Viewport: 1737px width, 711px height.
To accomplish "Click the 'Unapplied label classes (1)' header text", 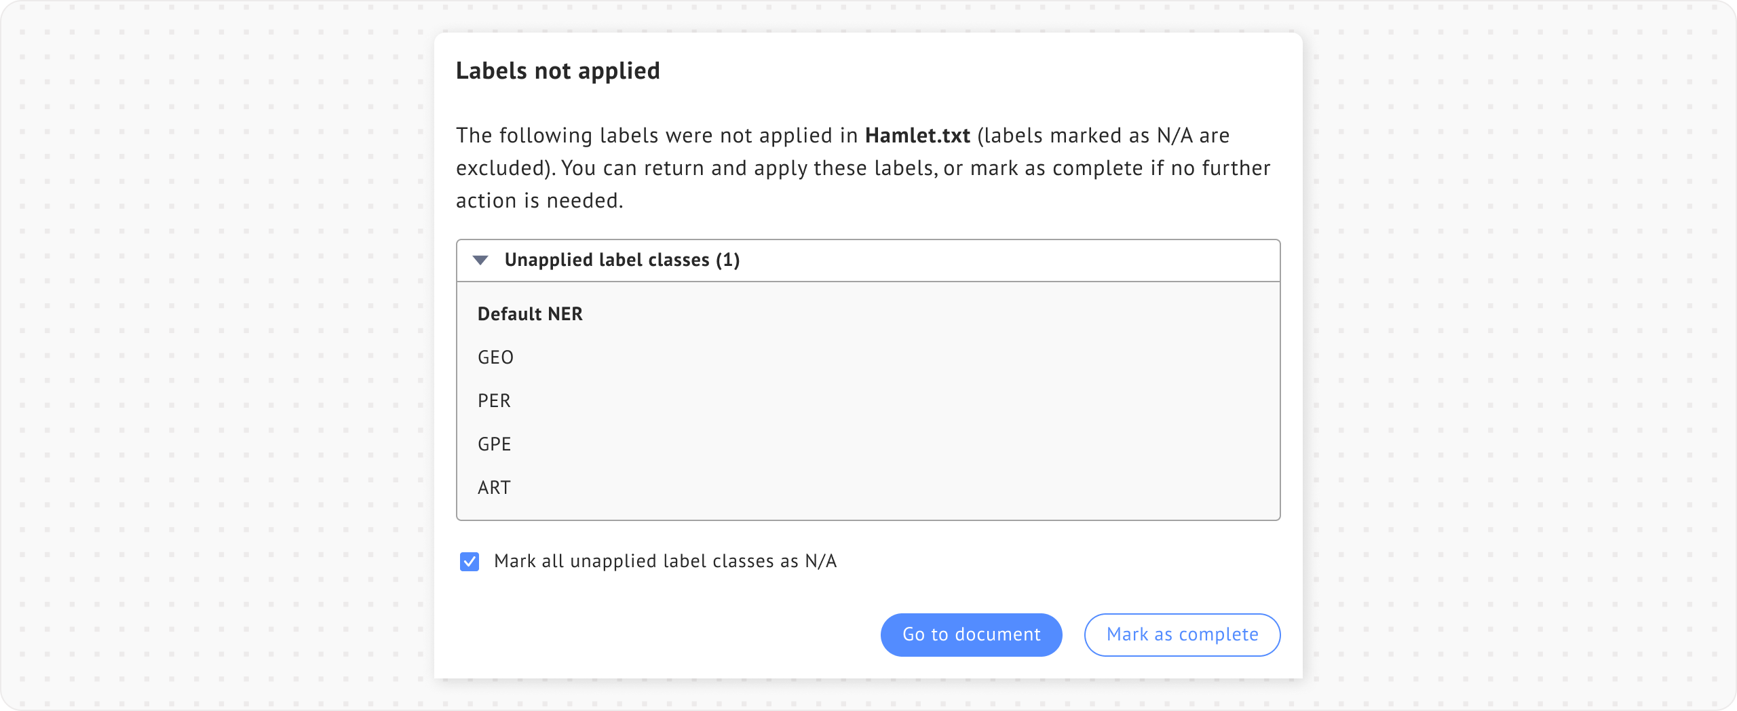I will pyautogui.click(x=607, y=261).
